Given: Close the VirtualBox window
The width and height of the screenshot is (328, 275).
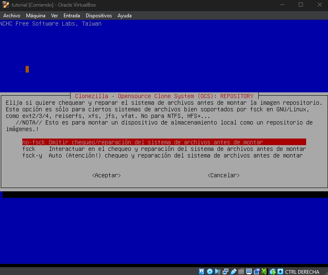Looking at the screenshot, I should click(319, 5).
